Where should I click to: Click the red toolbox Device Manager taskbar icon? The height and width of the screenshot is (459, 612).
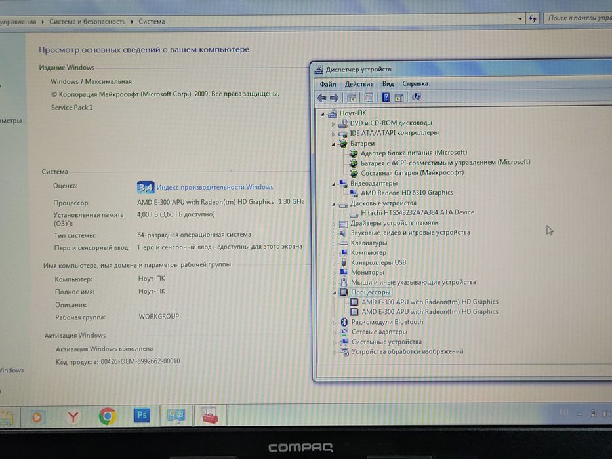click(210, 415)
